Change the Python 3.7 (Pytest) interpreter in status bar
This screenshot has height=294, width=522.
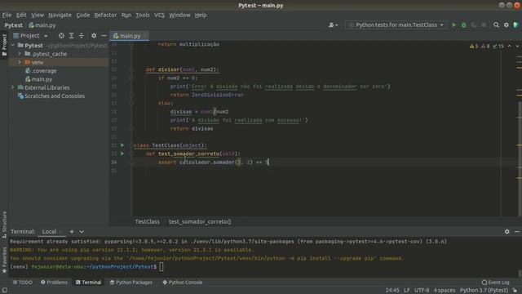(484, 291)
